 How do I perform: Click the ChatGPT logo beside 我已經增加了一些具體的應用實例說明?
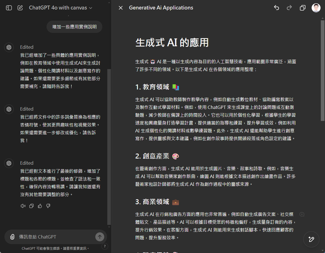(x=9, y=47)
